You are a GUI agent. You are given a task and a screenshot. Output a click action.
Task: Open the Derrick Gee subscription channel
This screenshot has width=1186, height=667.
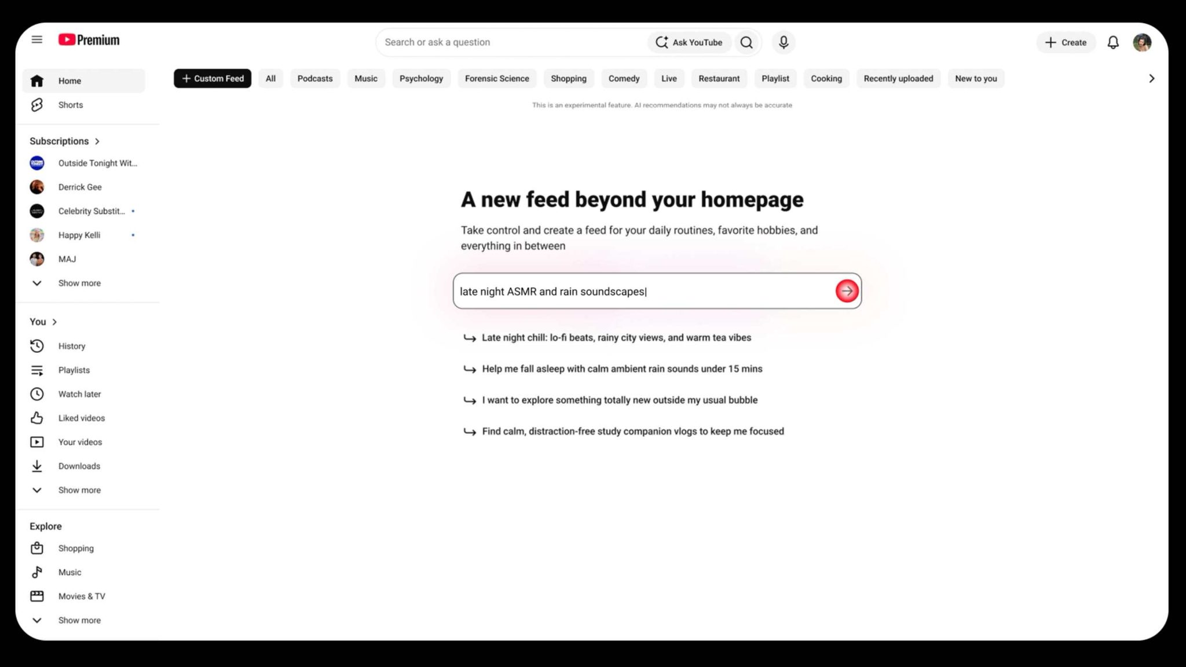point(84,187)
